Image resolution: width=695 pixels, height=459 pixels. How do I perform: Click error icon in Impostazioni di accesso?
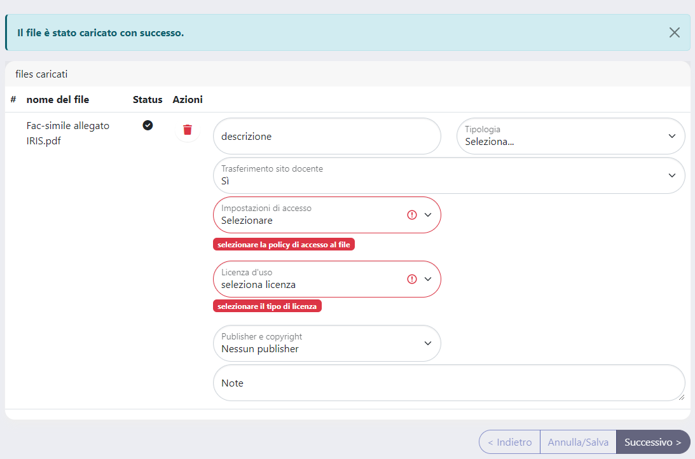[x=411, y=215]
